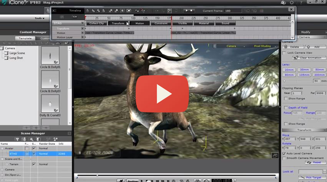Screen dimensions: 327x182
Task: Click the Add camera button
Action: [x=315, y=47]
